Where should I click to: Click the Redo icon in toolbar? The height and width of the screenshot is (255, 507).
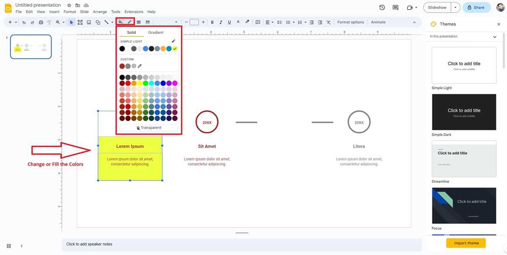point(32,22)
